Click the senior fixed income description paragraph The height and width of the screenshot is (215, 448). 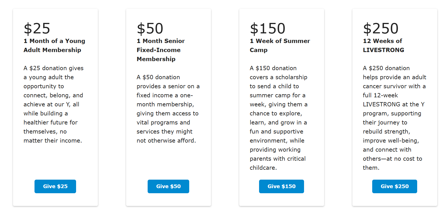[x=168, y=109]
